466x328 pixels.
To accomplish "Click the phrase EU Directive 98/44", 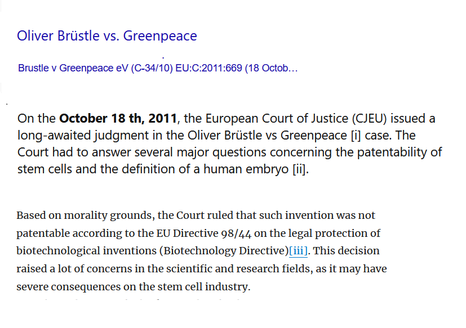I will [x=204, y=233].
